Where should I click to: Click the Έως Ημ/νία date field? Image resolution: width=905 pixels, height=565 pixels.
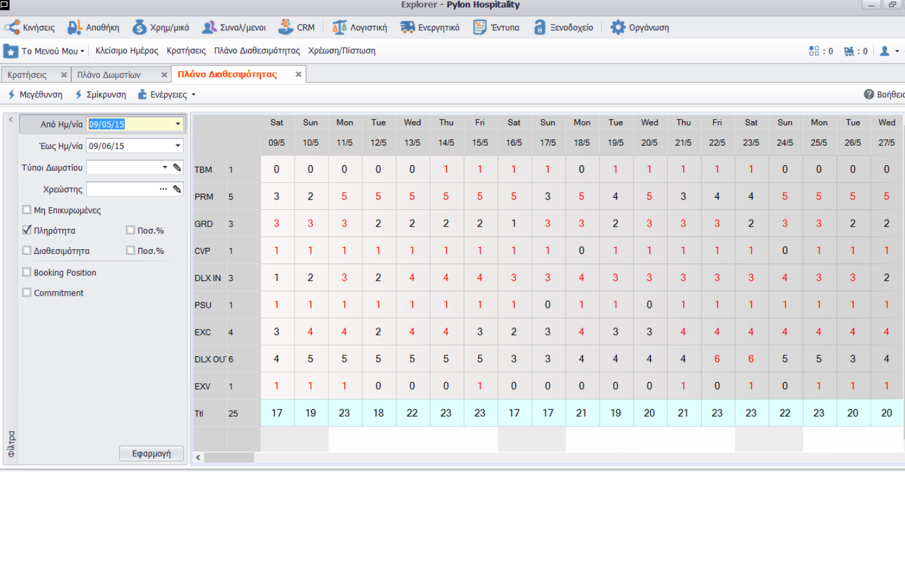pyautogui.click(x=130, y=146)
